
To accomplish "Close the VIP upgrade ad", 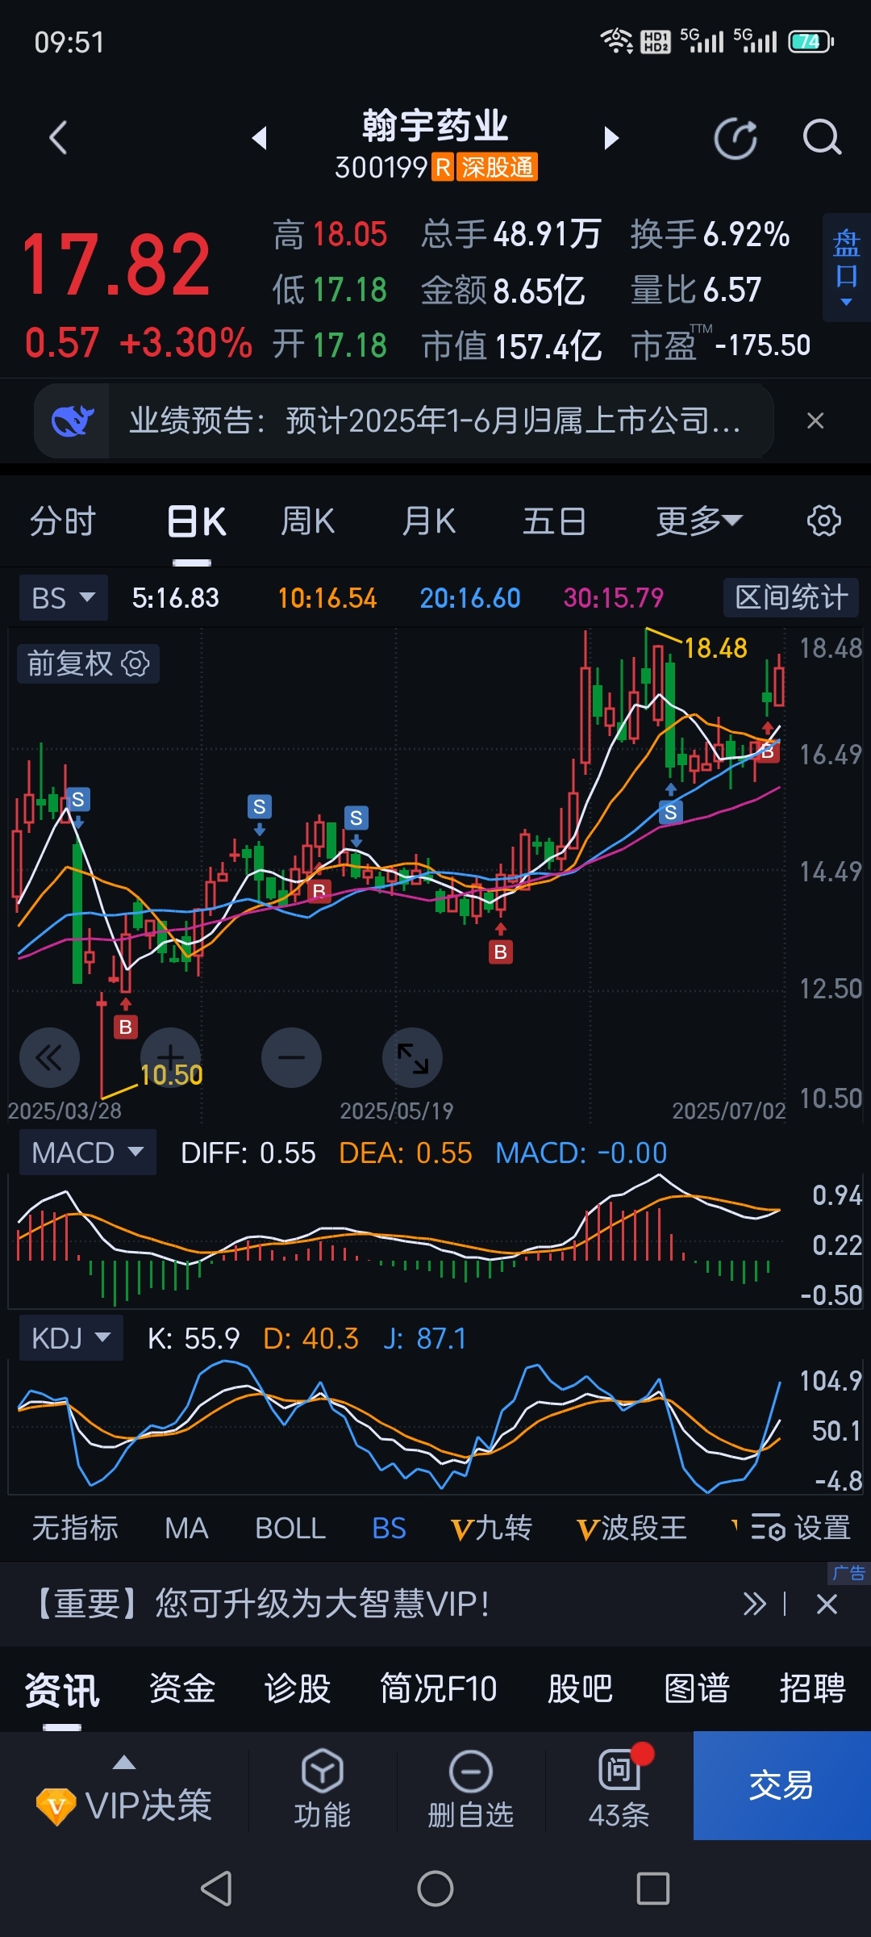I will coord(827,1604).
